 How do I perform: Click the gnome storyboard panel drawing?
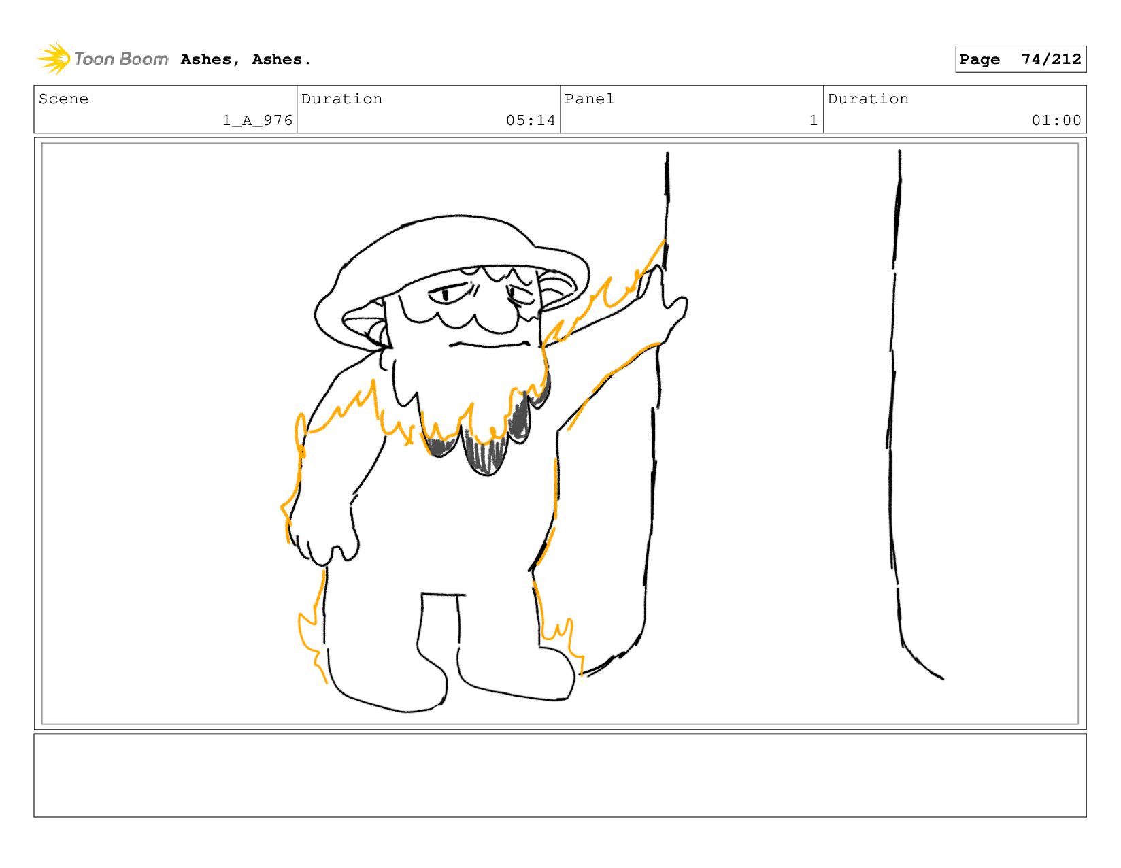(560, 433)
